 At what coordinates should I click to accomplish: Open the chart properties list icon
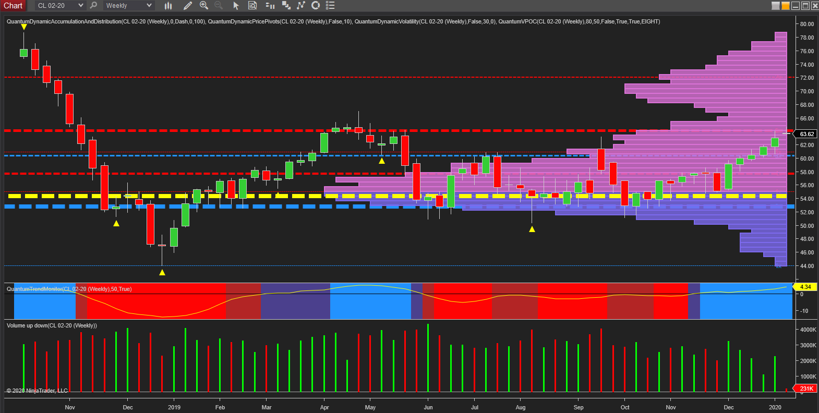[x=330, y=5]
